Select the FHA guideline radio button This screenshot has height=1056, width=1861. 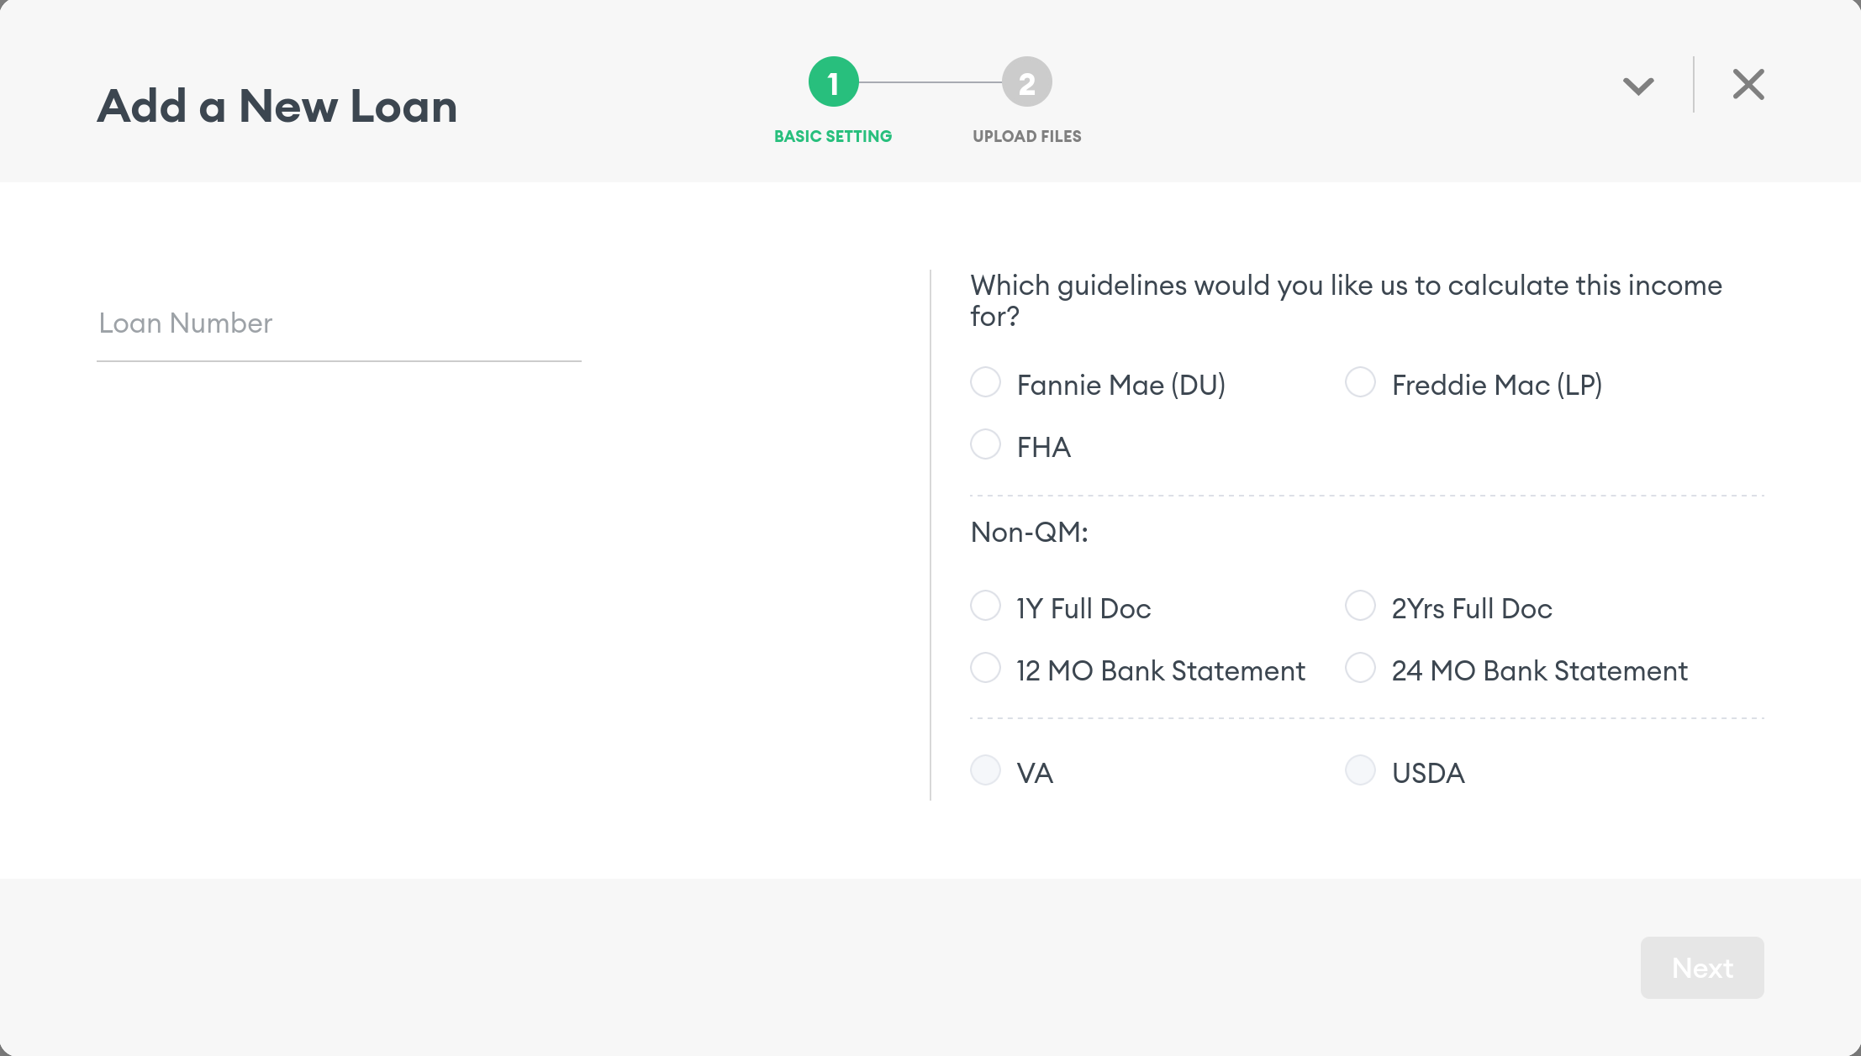985,444
